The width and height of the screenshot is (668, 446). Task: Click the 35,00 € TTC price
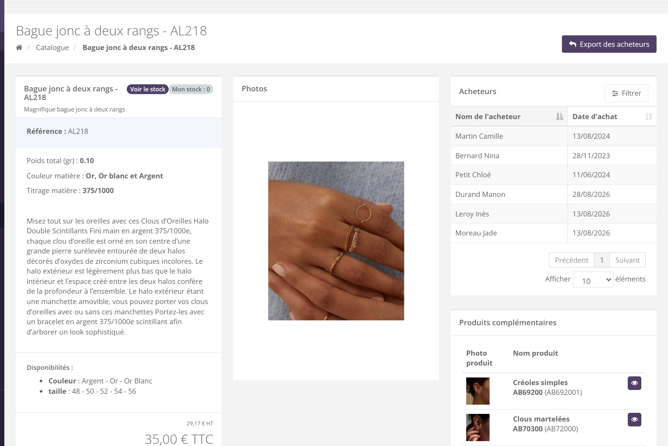pyautogui.click(x=179, y=439)
